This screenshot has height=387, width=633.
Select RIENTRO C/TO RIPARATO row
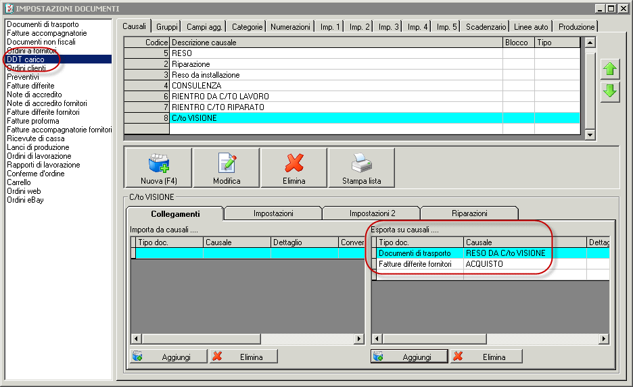(352, 107)
